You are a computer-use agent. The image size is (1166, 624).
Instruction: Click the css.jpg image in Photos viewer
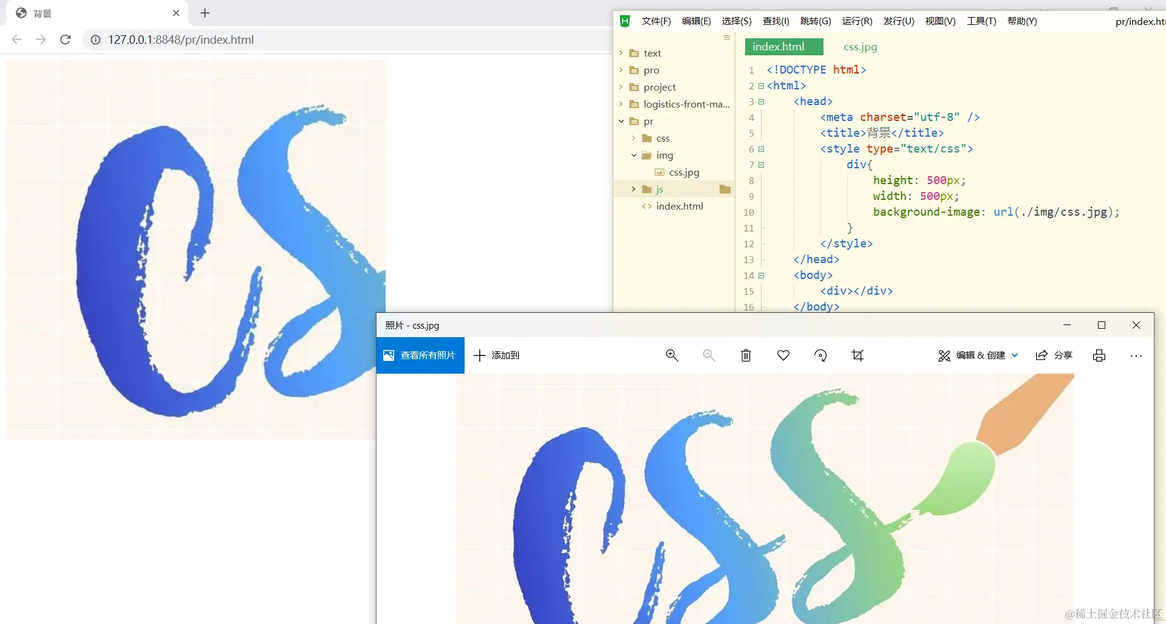[765, 499]
